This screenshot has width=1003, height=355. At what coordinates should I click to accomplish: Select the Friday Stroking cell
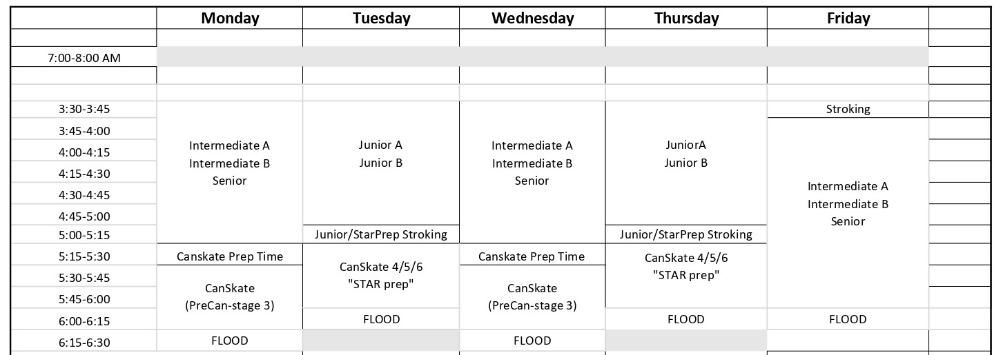(848, 109)
